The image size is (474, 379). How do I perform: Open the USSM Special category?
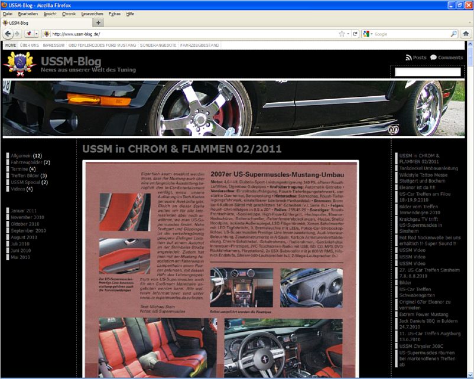click(25, 182)
